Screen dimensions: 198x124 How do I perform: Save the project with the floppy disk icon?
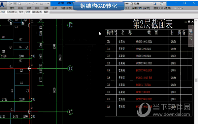pos(15,4)
